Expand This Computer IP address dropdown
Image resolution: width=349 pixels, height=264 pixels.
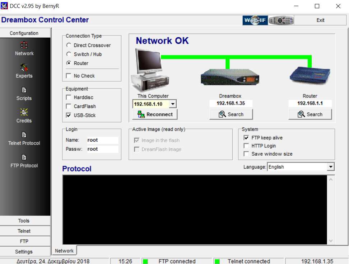click(173, 104)
